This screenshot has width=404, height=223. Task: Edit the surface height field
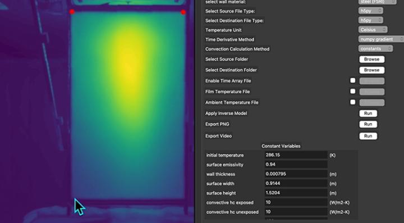click(x=296, y=193)
